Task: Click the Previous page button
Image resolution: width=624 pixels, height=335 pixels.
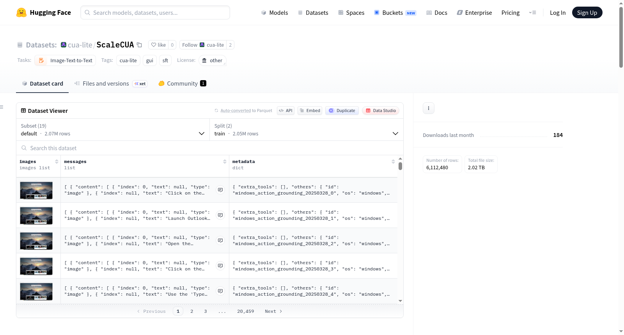Action: pyautogui.click(x=151, y=311)
